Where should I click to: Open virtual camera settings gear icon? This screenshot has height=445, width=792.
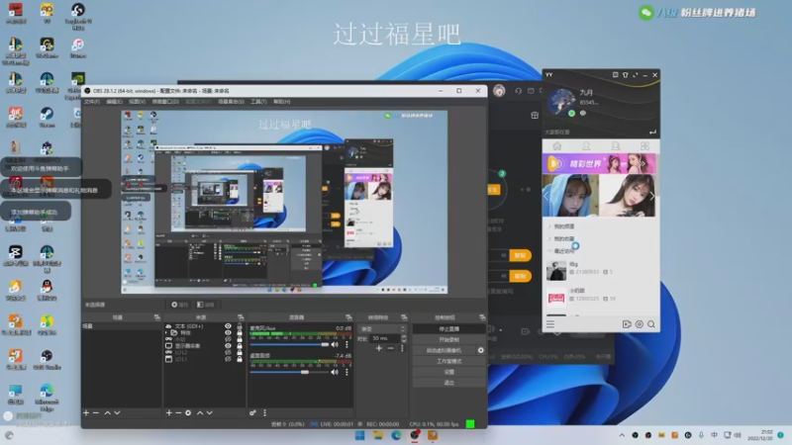point(481,350)
